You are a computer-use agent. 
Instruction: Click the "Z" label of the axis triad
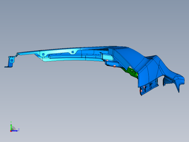(19, 130)
